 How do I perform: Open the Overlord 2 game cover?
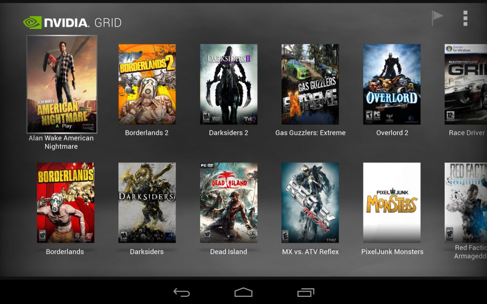tap(392, 84)
